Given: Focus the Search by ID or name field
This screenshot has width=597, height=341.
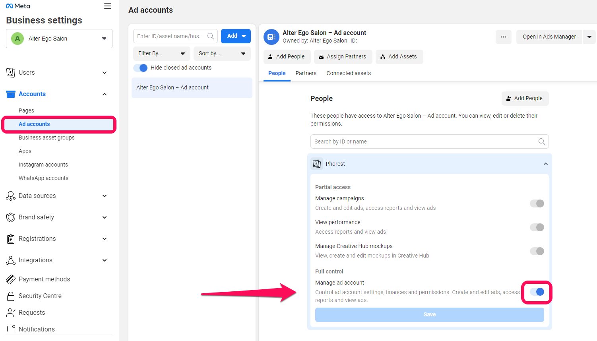Looking at the screenshot, I should [430, 141].
